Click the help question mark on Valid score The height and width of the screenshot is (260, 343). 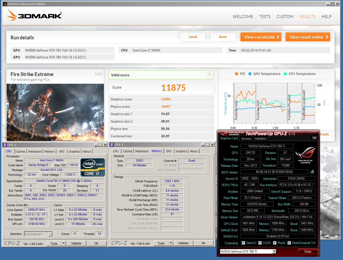pos(210,75)
